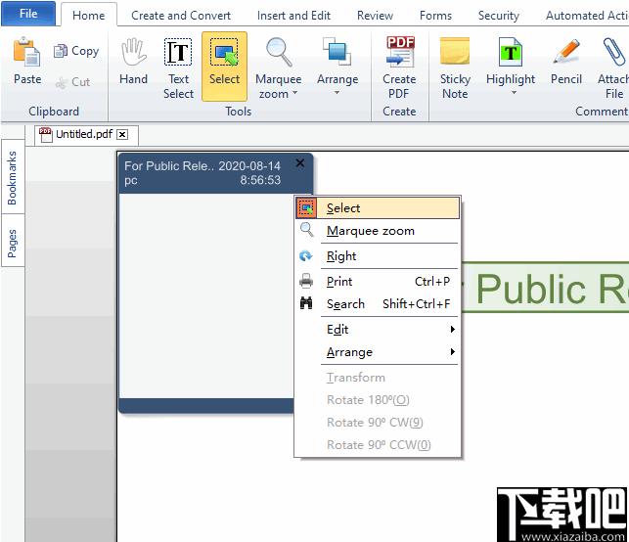
Task: Click the Create PDF icon
Action: [399, 51]
